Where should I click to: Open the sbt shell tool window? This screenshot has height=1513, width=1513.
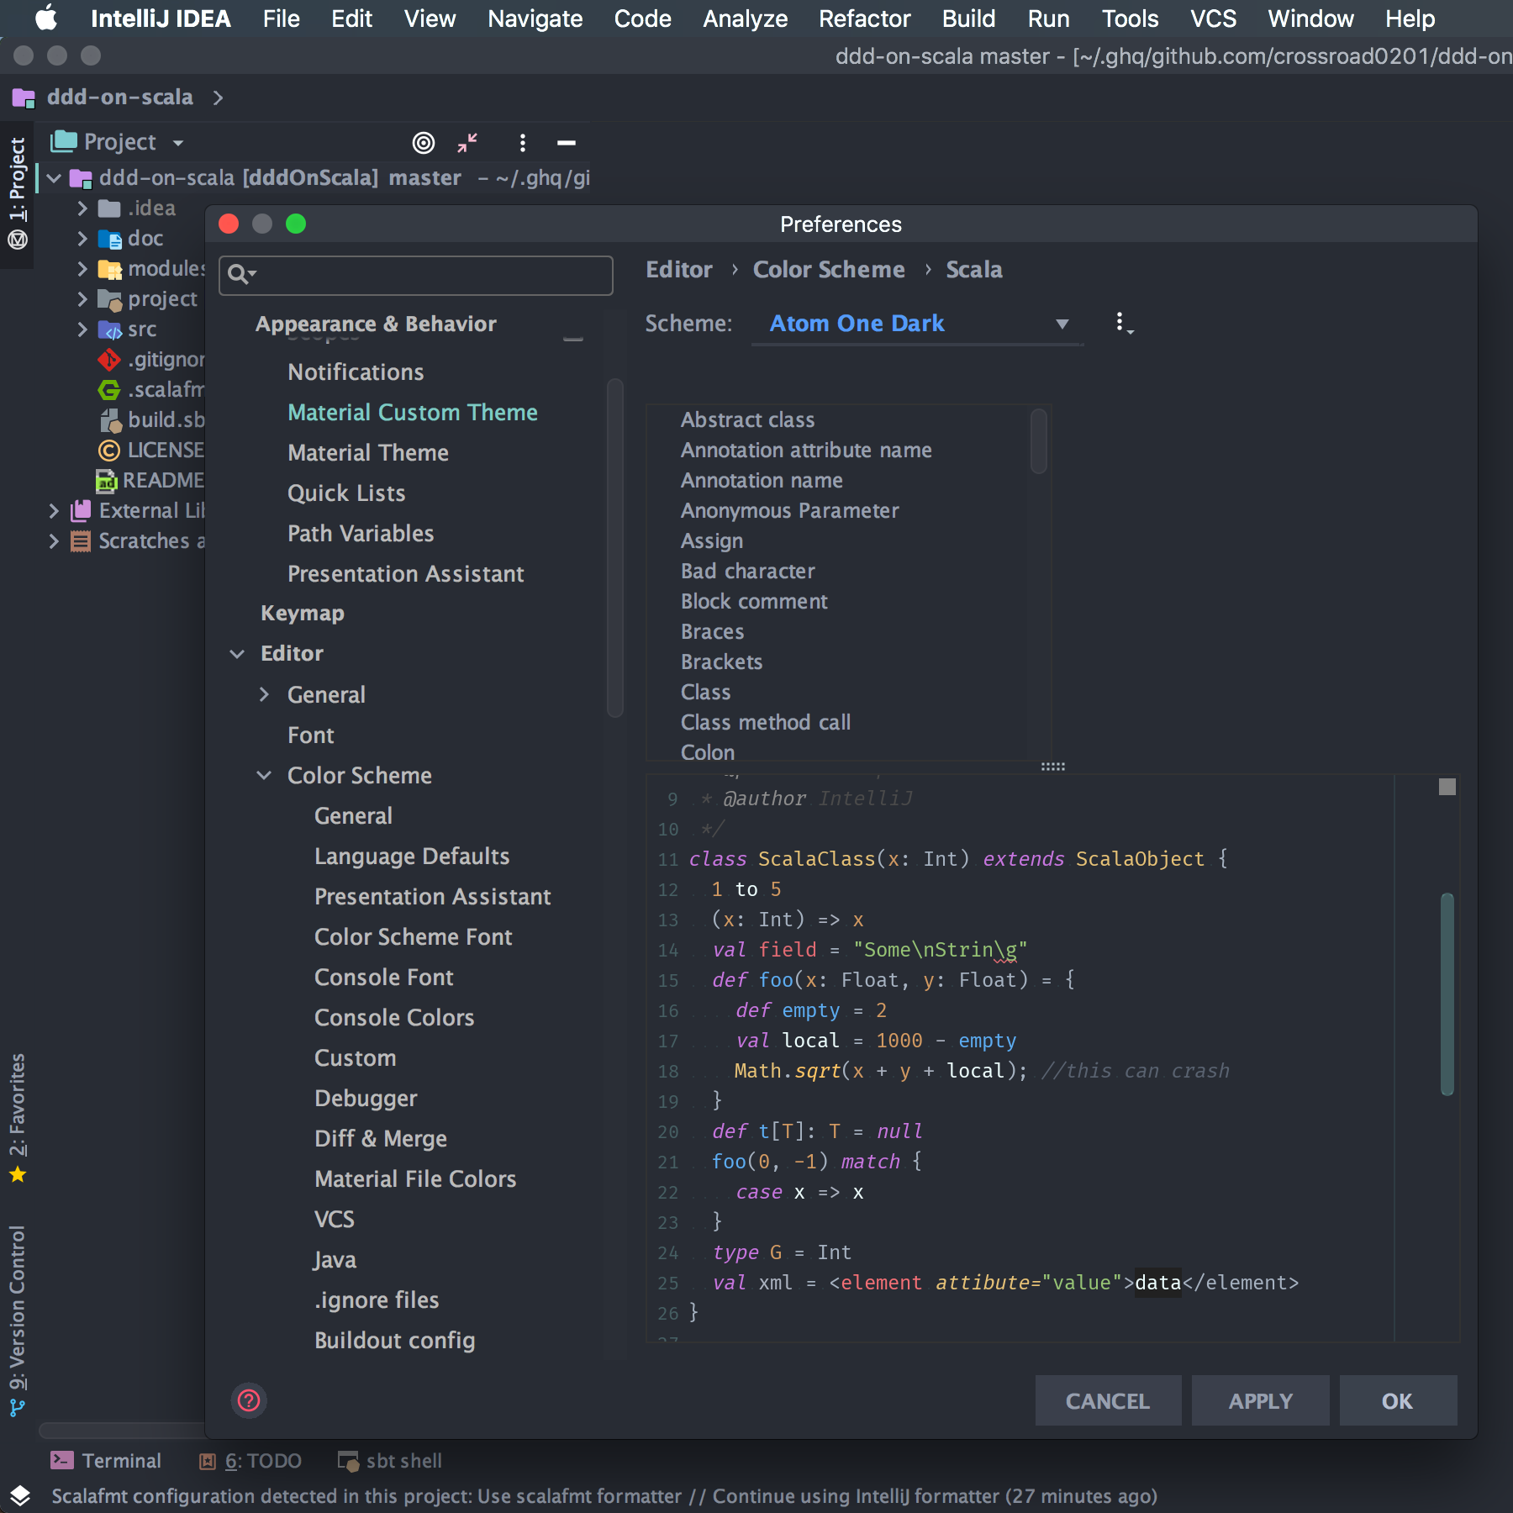390,1461
